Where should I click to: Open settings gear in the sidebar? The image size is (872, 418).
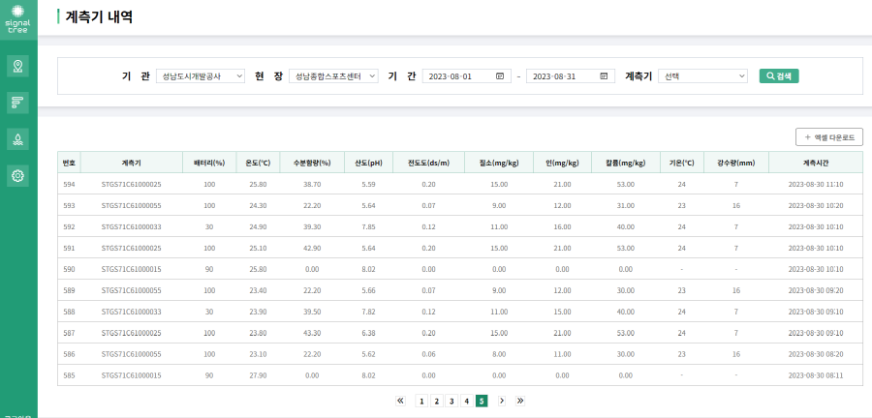(17, 175)
